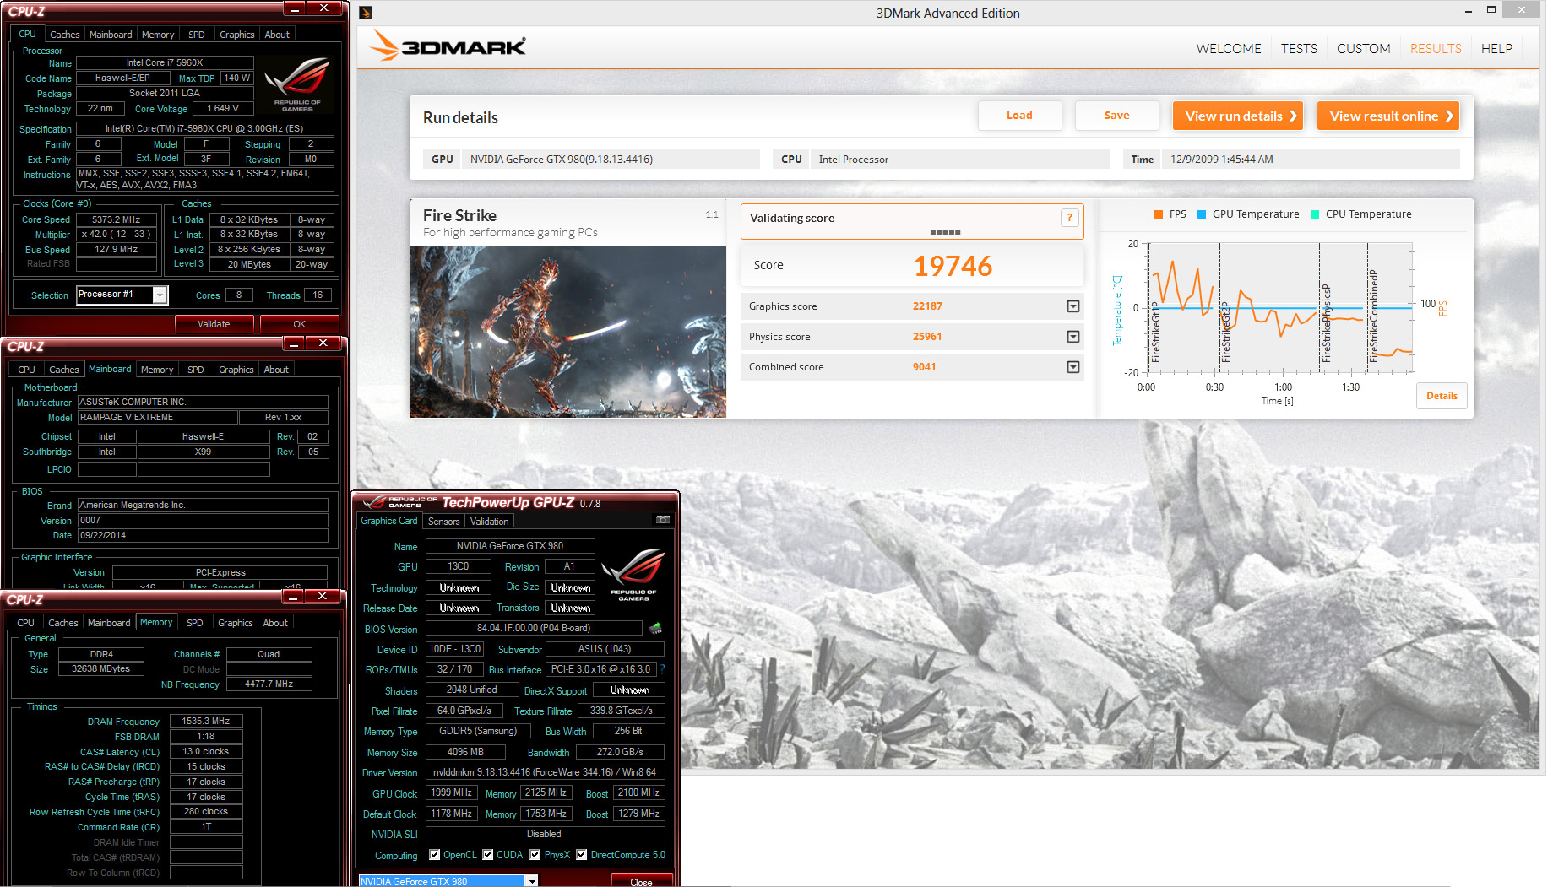Click the Combined score value 9041
This screenshot has height=887, width=1553.
tap(924, 367)
